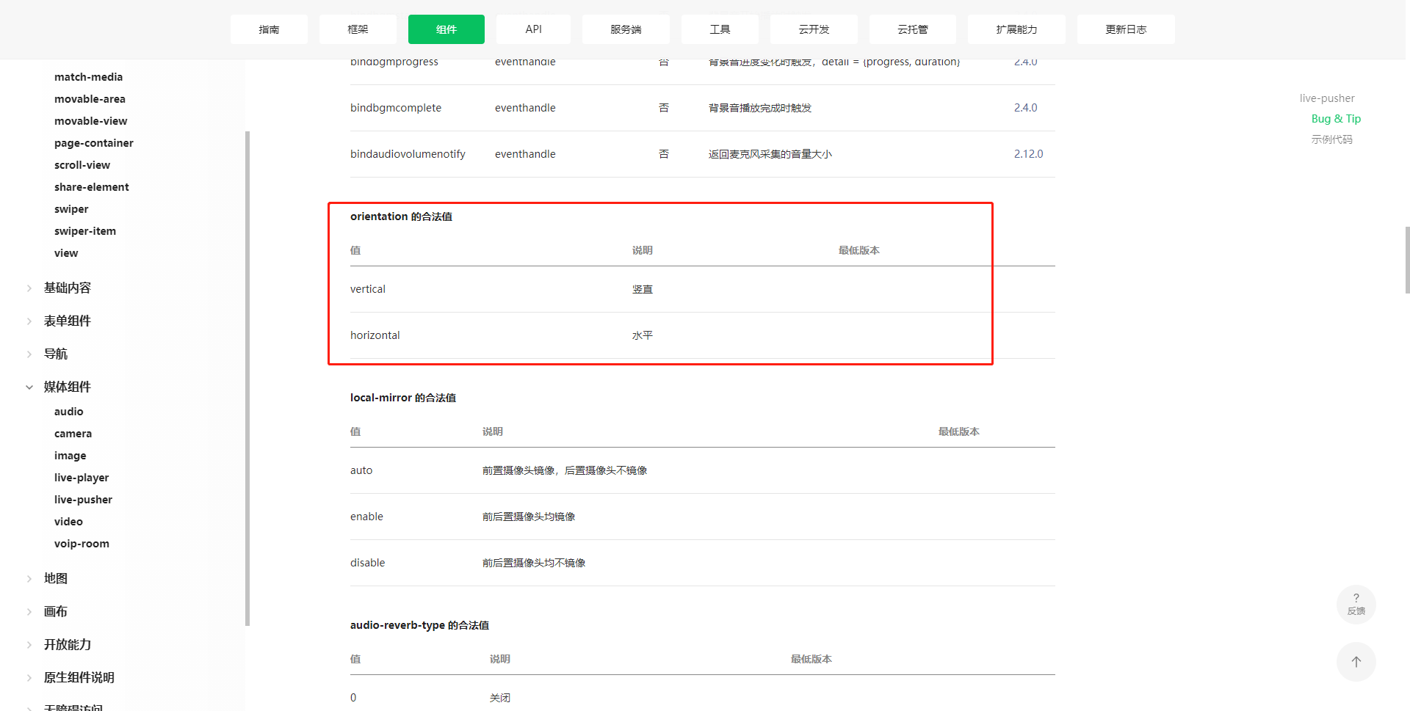Expand the 原生组件说明 section
The image size is (1410, 711).
[79, 677]
